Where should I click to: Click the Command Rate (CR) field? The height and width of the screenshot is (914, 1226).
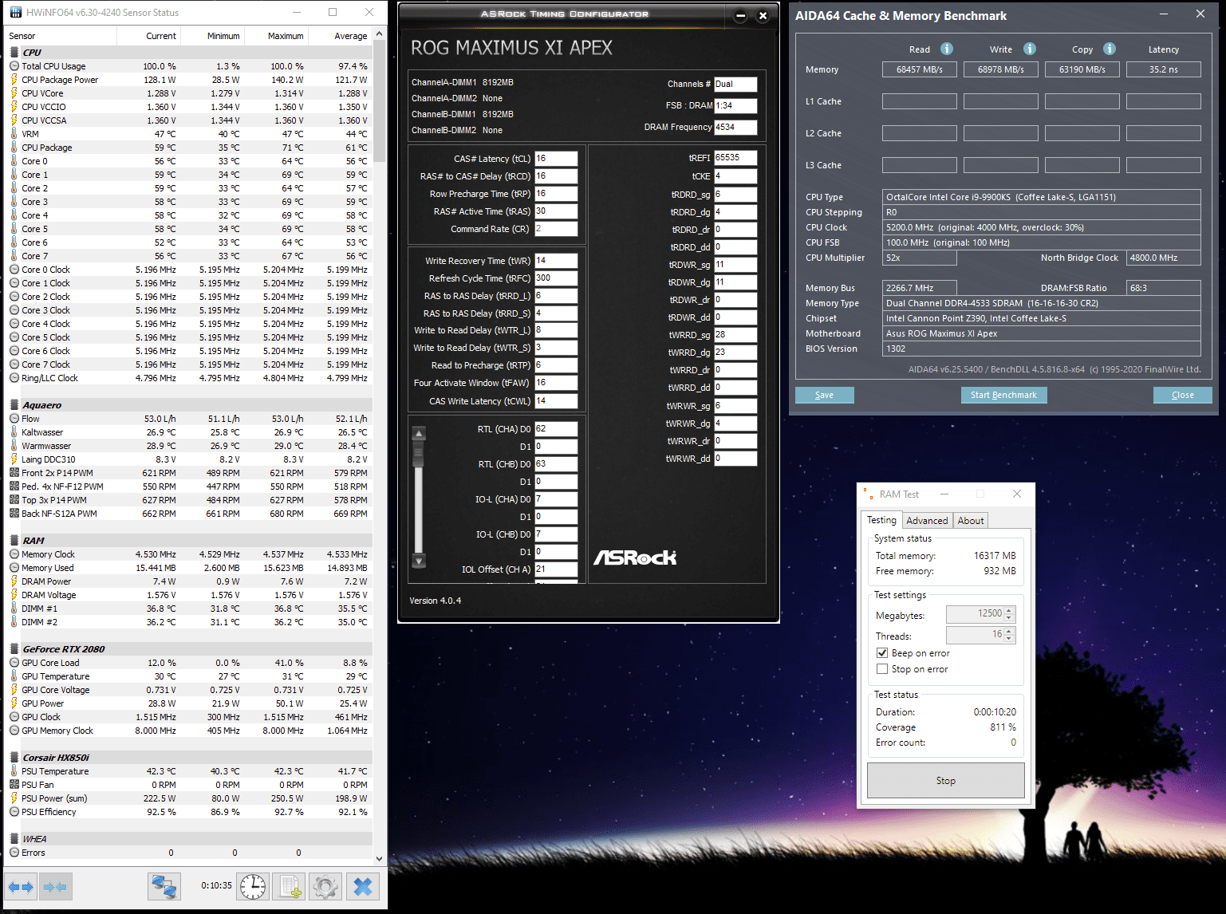pyautogui.click(x=556, y=229)
